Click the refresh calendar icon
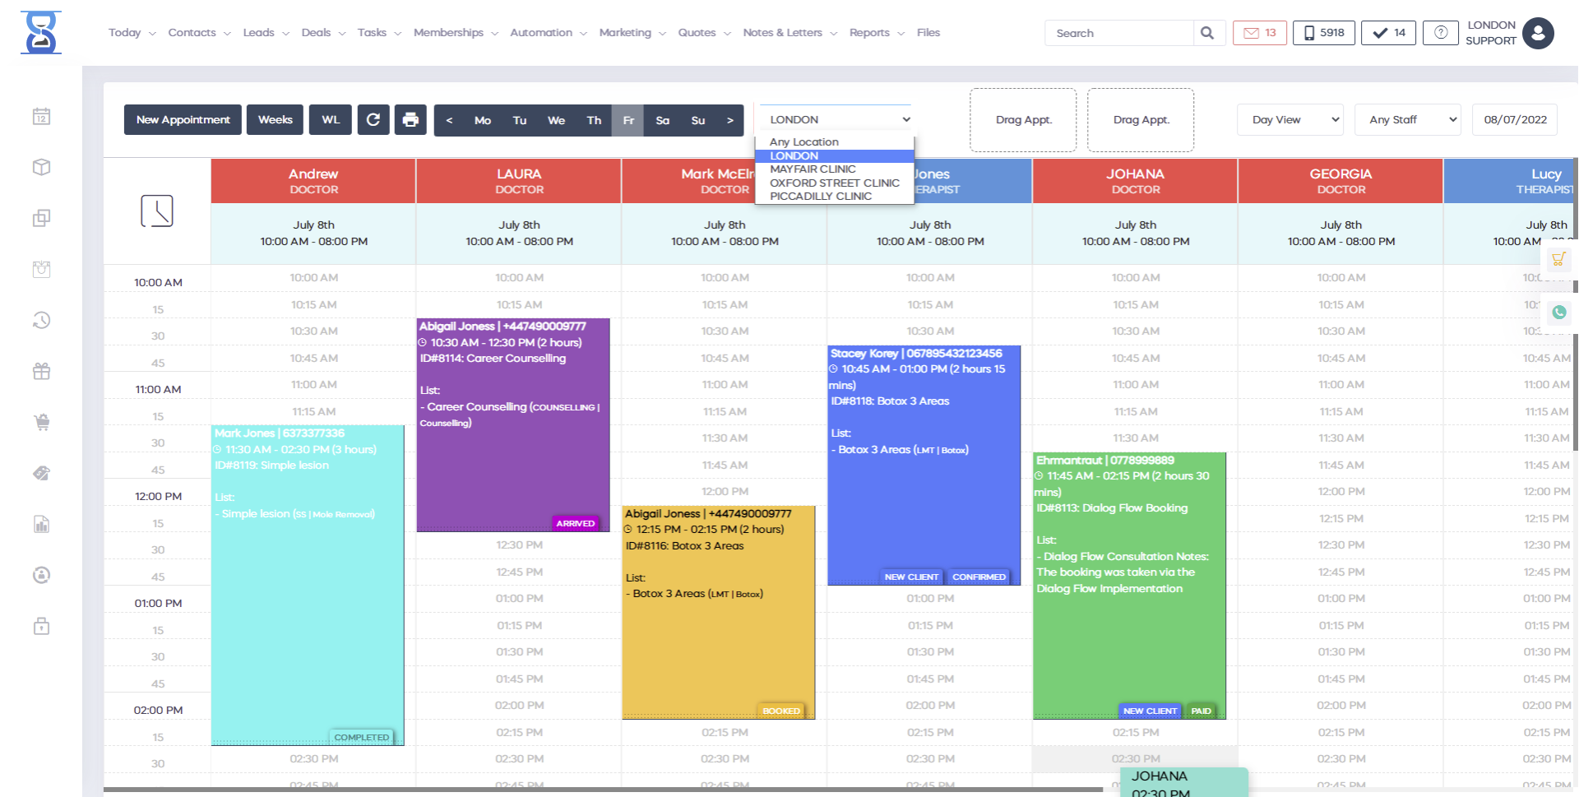1579x797 pixels. click(x=373, y=120)
